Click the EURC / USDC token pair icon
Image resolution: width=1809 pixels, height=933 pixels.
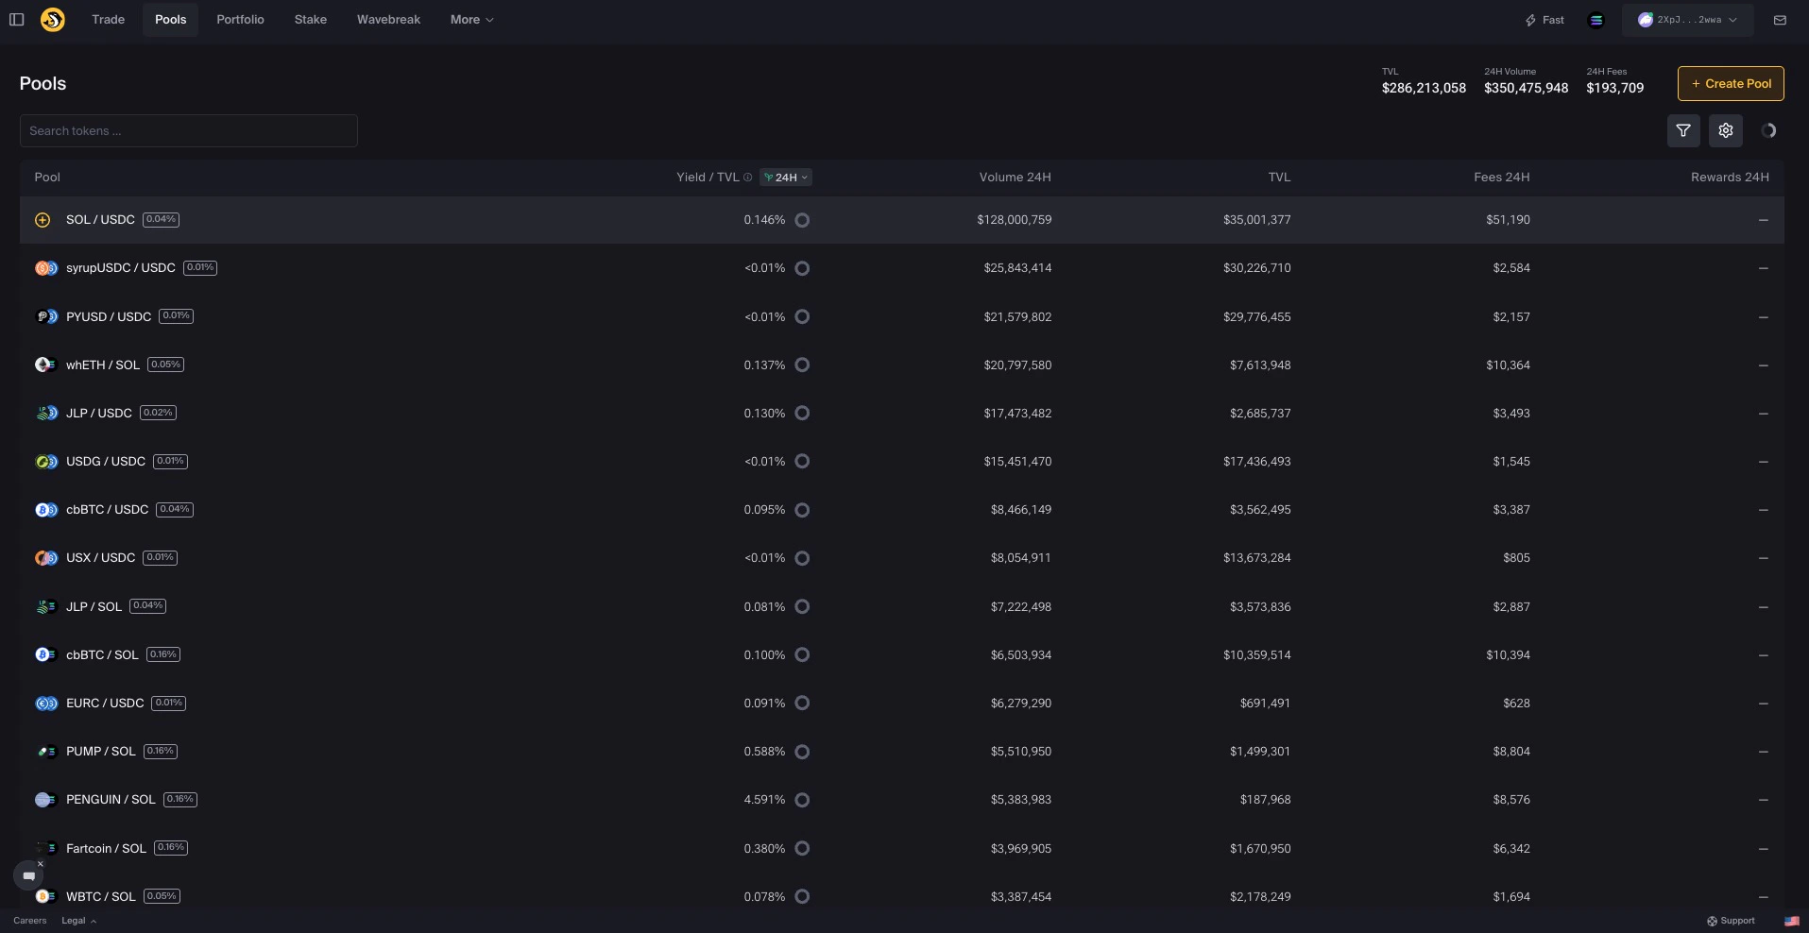pyautogui.click(x=46, y=704)
